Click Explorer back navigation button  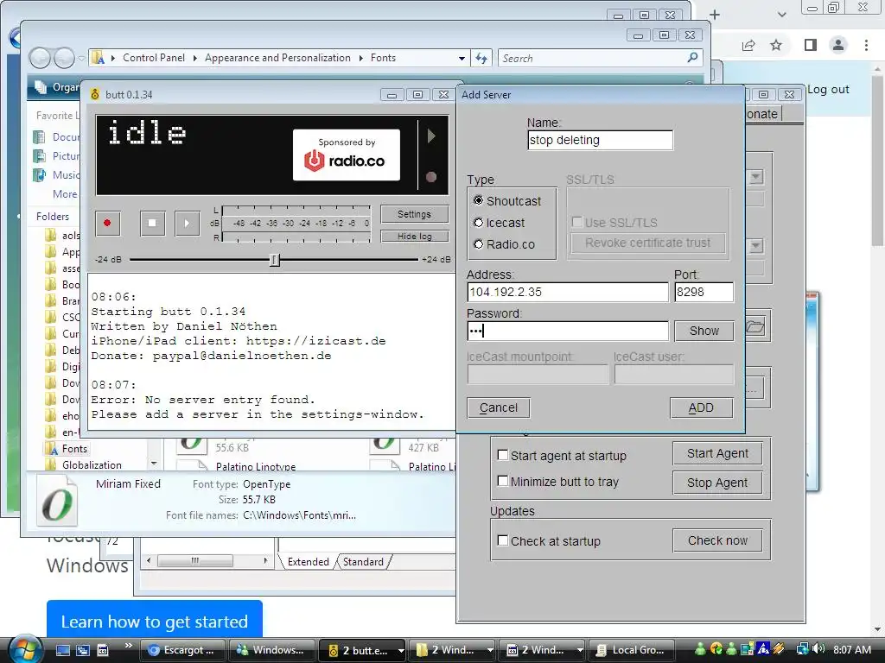point(41,58)
